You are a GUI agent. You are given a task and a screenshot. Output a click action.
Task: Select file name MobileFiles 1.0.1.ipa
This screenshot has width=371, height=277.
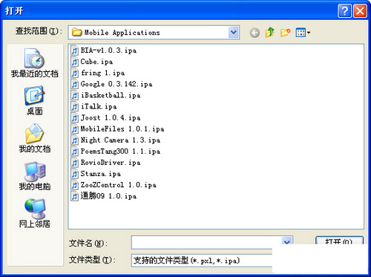tap(122, 129)
